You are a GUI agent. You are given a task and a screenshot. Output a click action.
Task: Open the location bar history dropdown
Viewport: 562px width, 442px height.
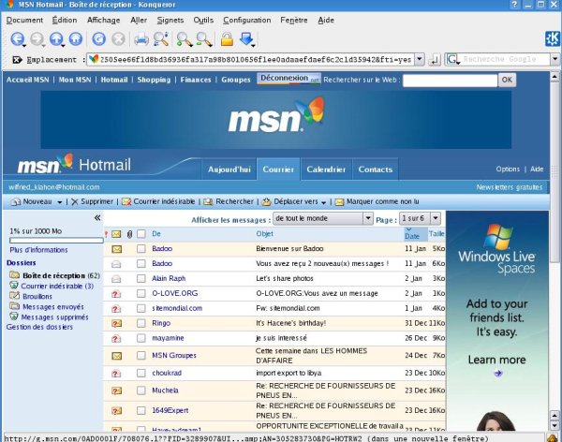420,59
